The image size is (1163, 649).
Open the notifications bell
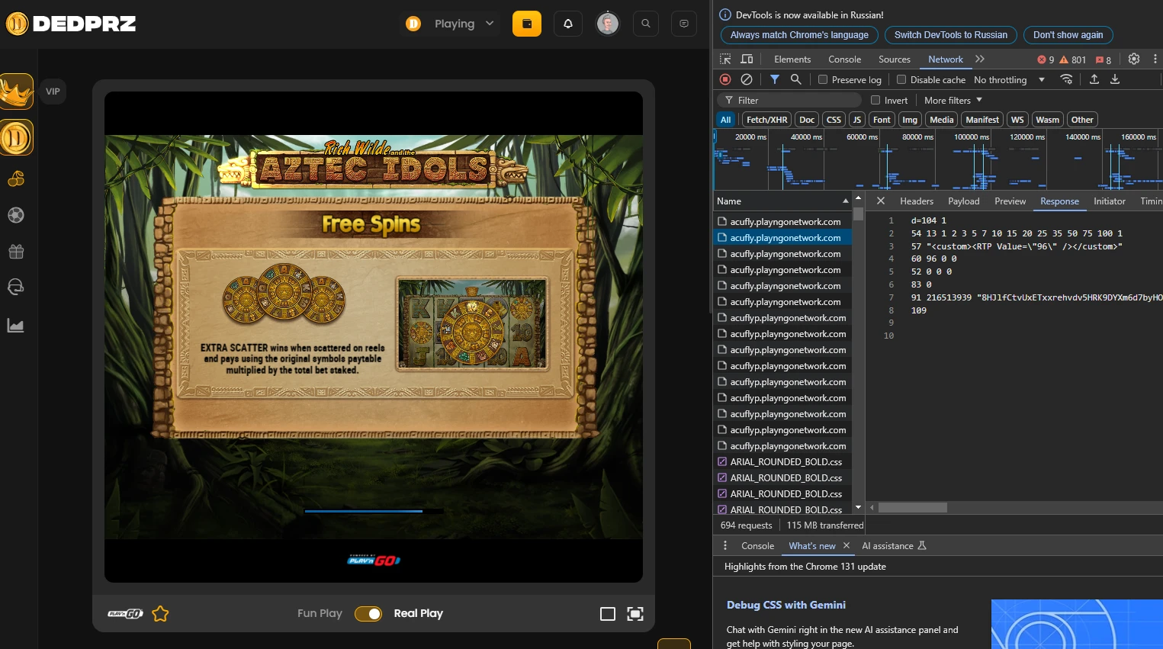coord(568,24)
